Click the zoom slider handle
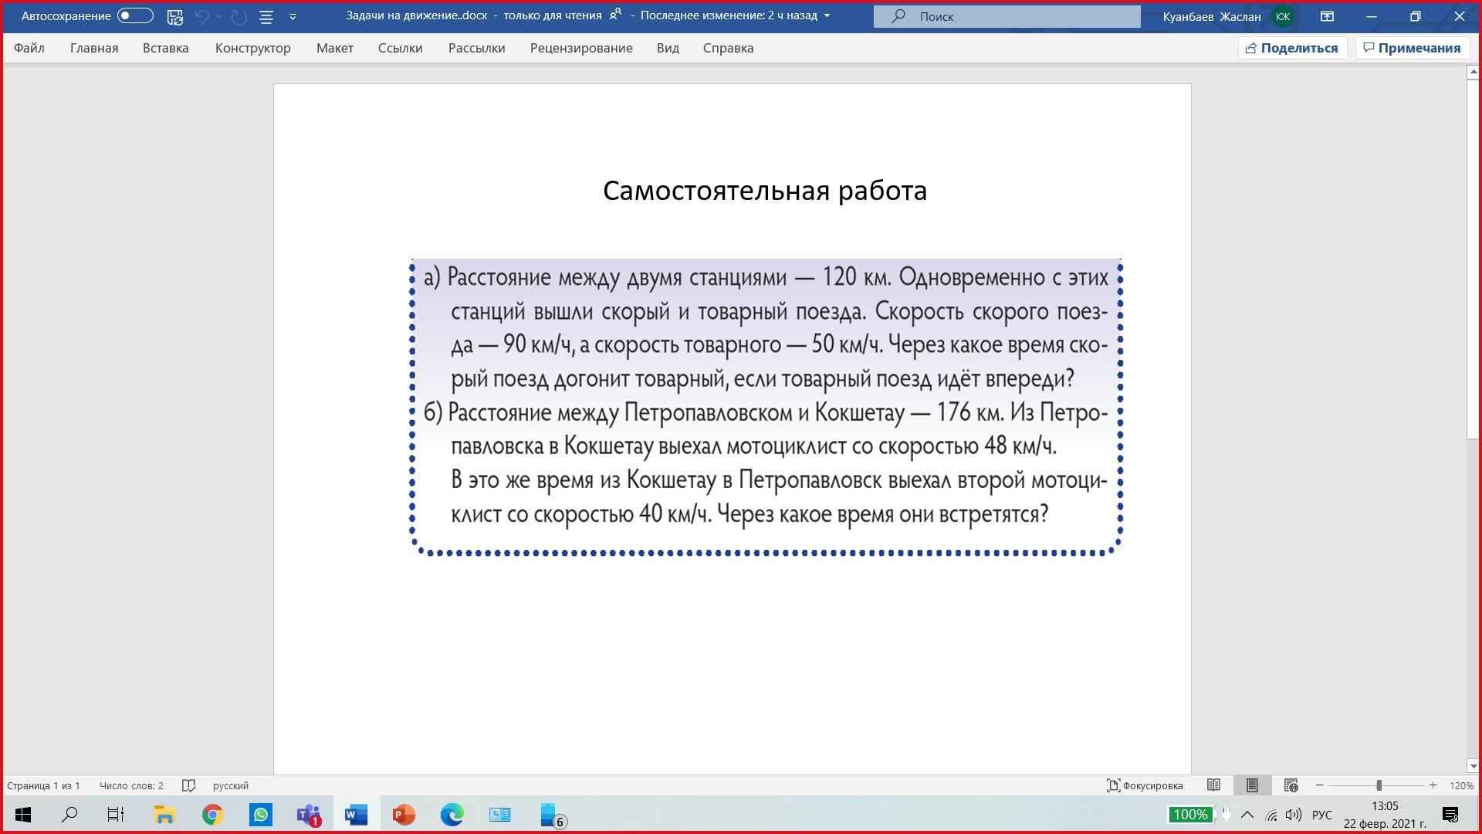Image resolution: width=1482 pixels, height=834 pixels. coord(1379,785)
